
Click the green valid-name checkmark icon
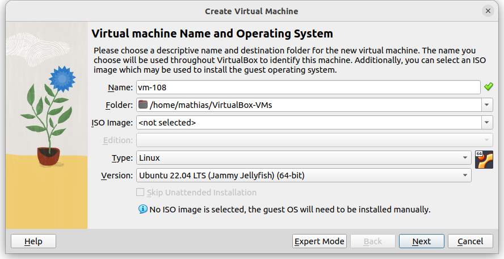coord(488,87)
